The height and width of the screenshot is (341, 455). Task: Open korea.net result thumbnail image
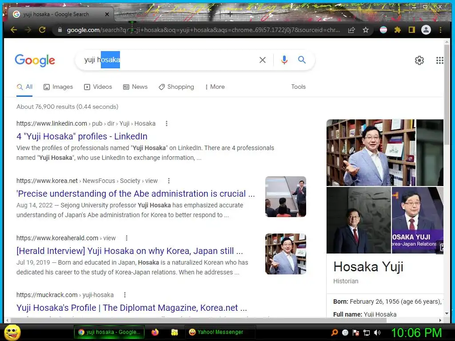(286, 197)
